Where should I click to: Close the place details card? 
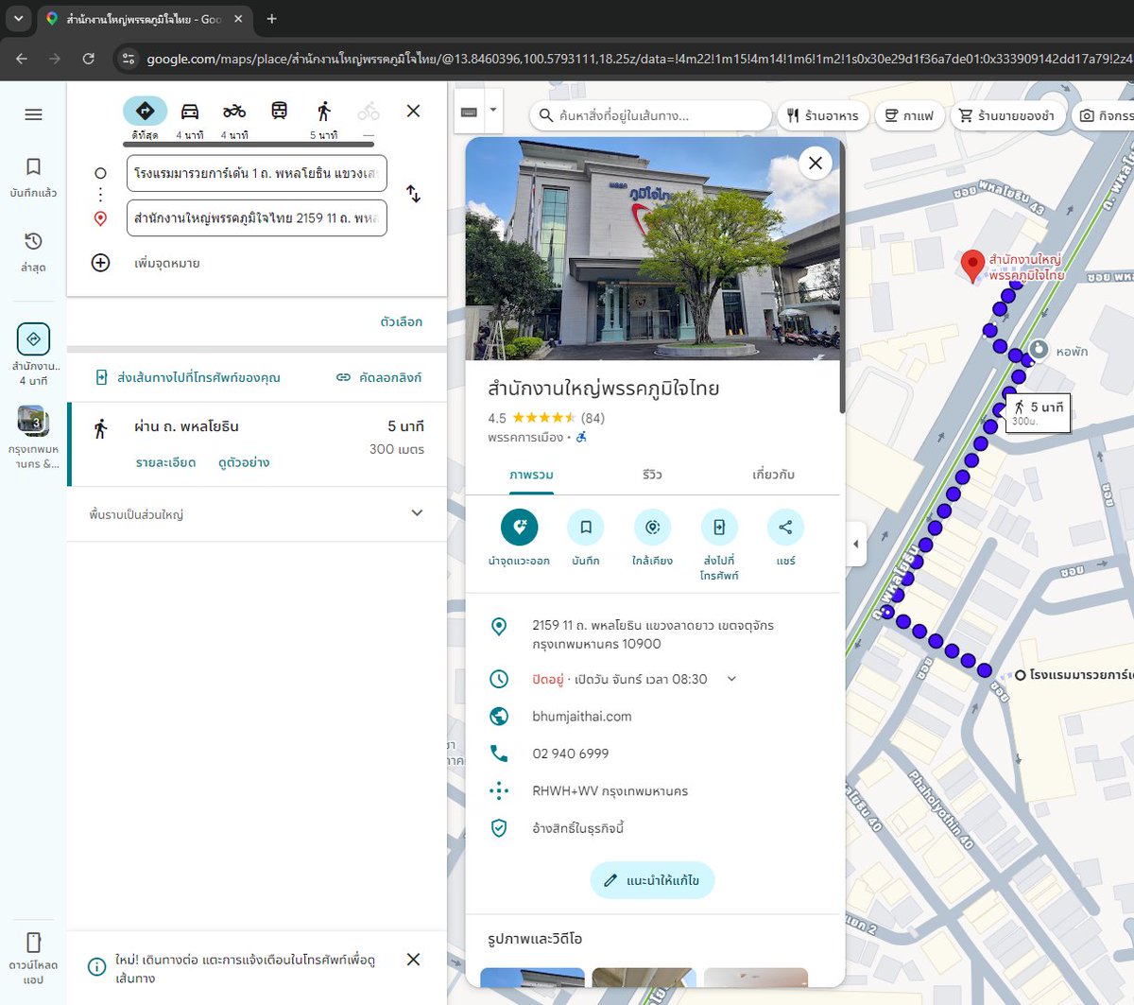point(816,163)
